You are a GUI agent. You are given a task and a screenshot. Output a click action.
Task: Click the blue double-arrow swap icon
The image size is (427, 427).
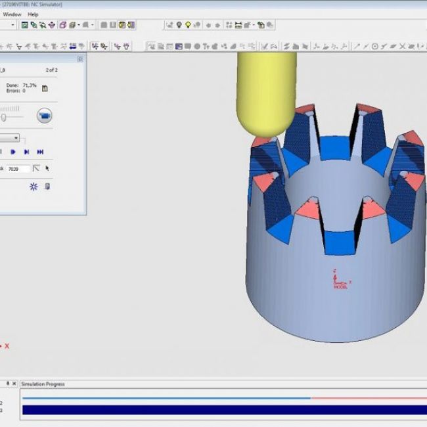tap(73, 46)
